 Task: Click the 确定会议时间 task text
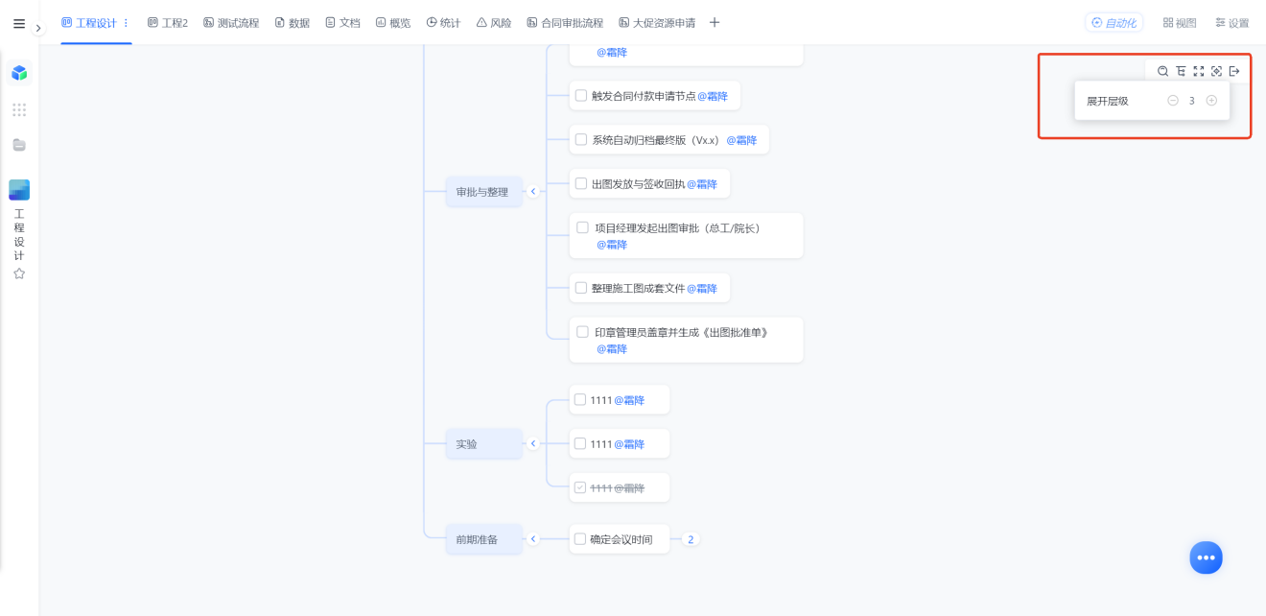(621, 539)
